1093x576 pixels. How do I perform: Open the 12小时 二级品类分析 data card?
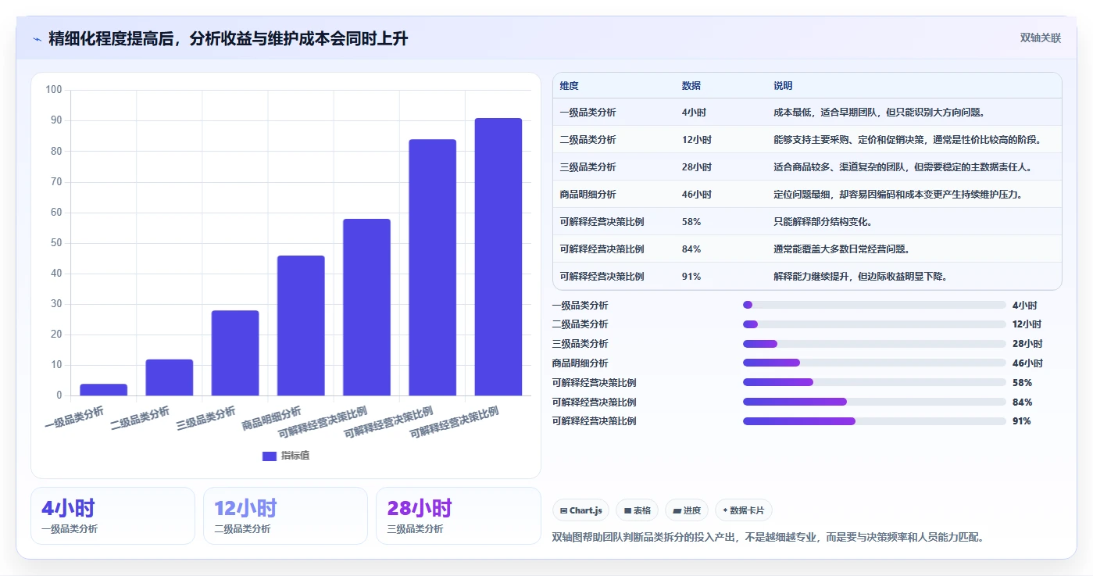click(x=285, y=516)
